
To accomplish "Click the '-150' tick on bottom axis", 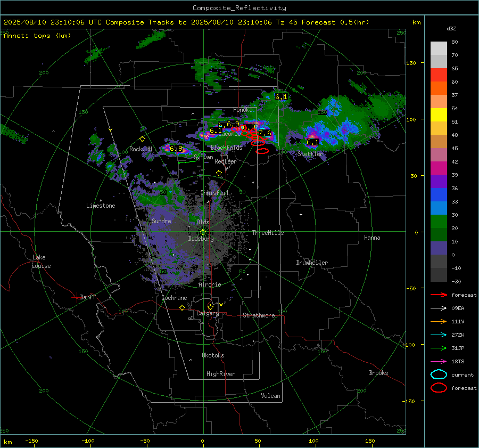I will click(31, 441).
